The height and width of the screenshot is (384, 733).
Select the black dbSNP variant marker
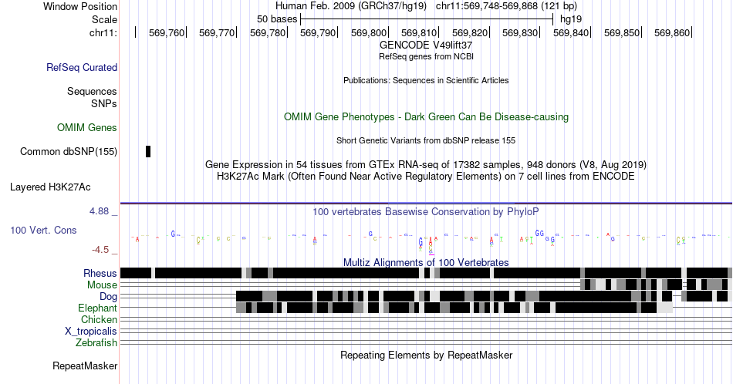click(148, 151)
